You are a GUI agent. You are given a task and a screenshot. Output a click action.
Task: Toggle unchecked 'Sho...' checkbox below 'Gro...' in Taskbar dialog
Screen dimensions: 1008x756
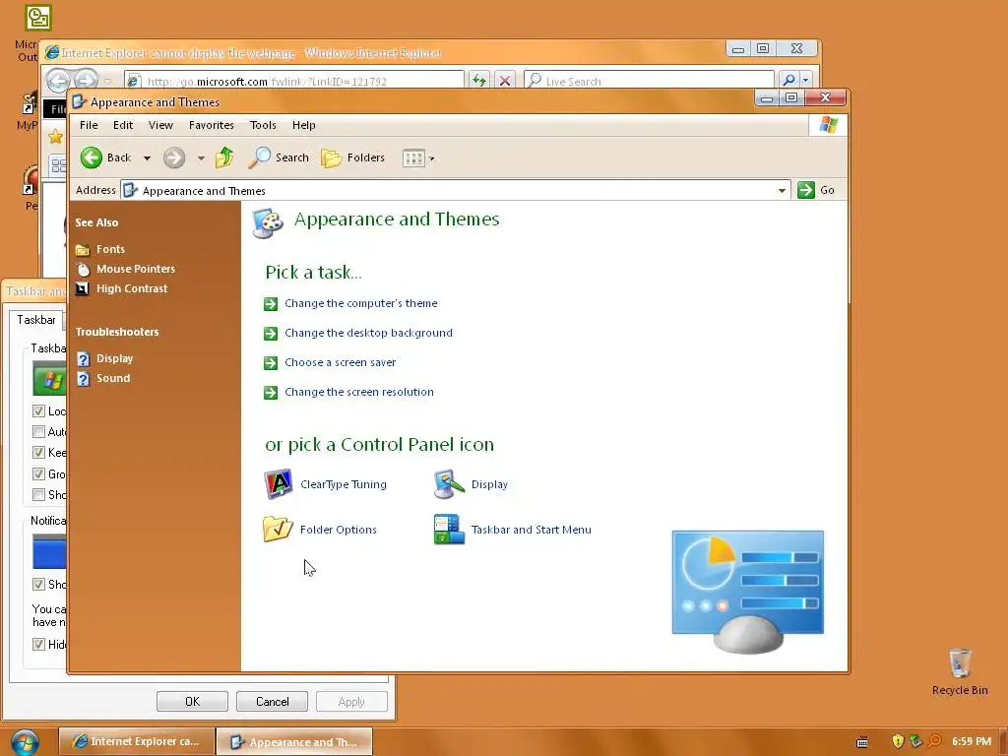38,495
